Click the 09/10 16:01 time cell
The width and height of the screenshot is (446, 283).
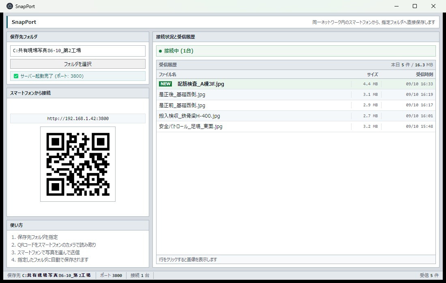[419, 116]
